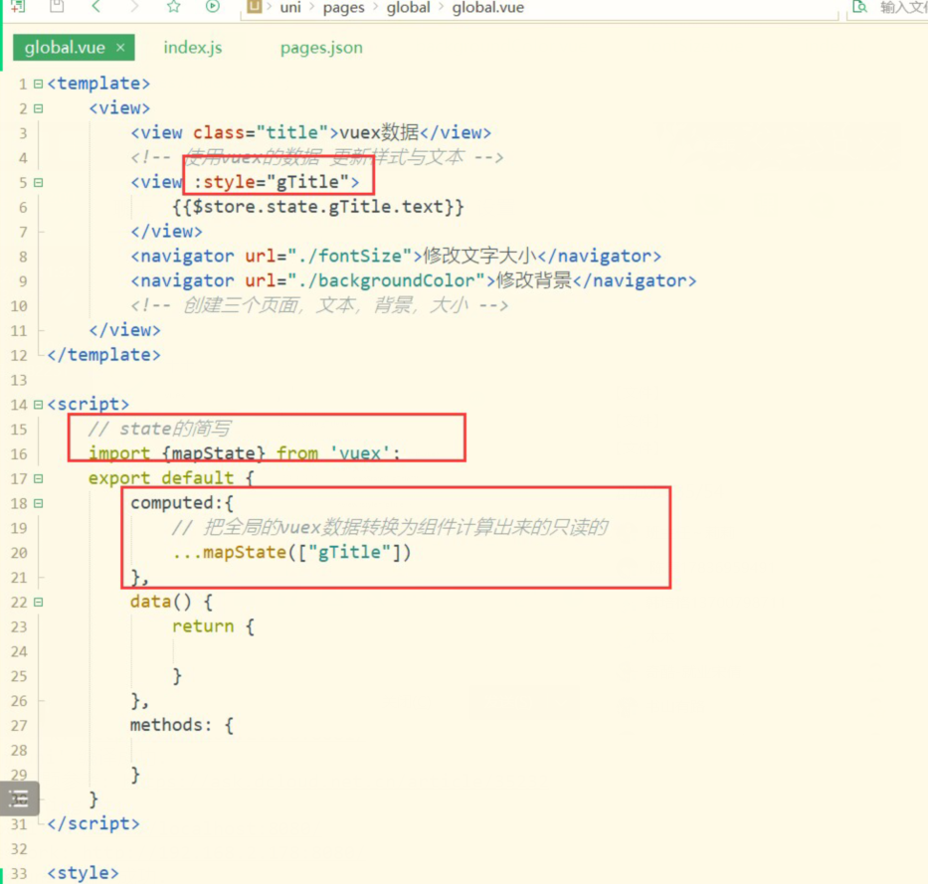The height and width of the screenshot is (884, 928).
Task: Click '{mapState}' on the import line
Action: [x=213, y=453]
